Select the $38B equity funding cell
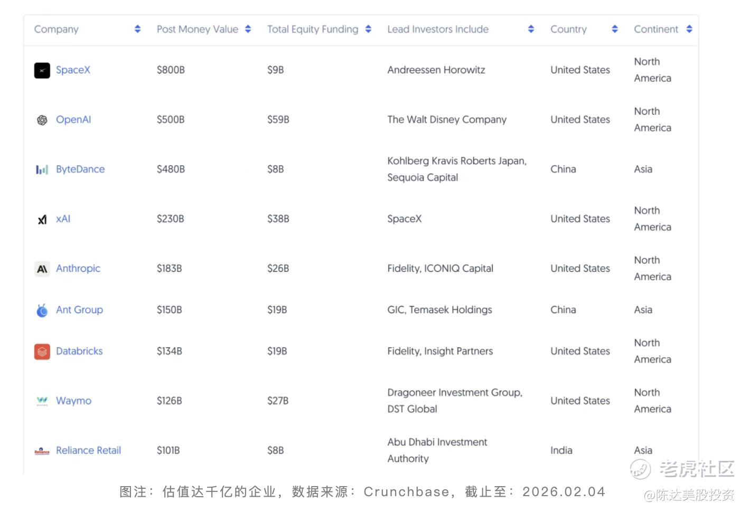This screenshot has width=749, height=512. 278,219
